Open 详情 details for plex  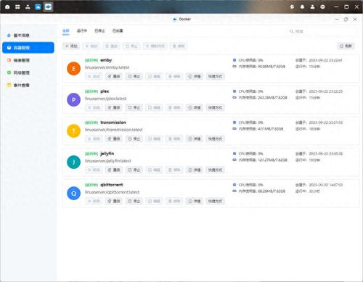click(x=195, y=107)
